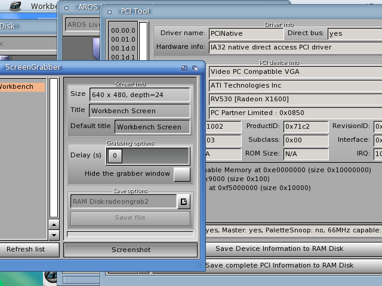Select PCI device 00.00.0 in list
This screenshot has width=382, height=286.
123,30
